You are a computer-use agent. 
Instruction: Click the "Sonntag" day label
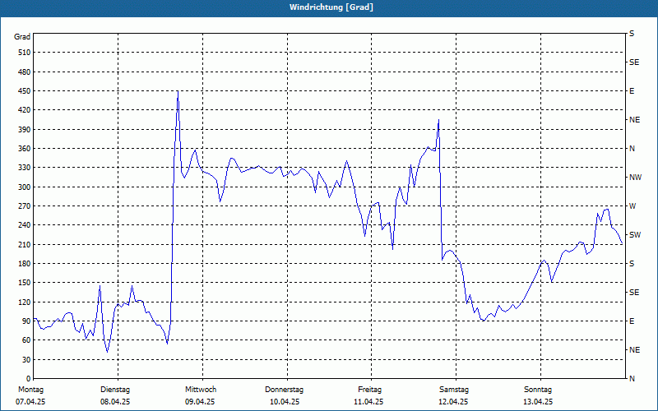[538, 389]
